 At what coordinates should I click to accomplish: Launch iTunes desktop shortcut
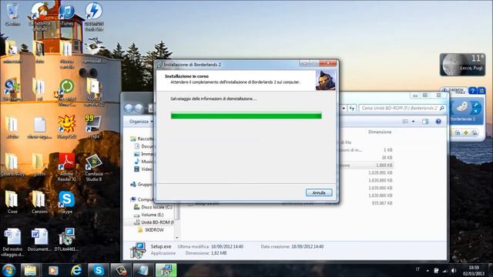pos(66,14)
